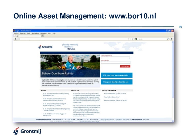Click the bor10 email address in footer
This screenshot has width=187, height=140.
[x=107, y=119]
